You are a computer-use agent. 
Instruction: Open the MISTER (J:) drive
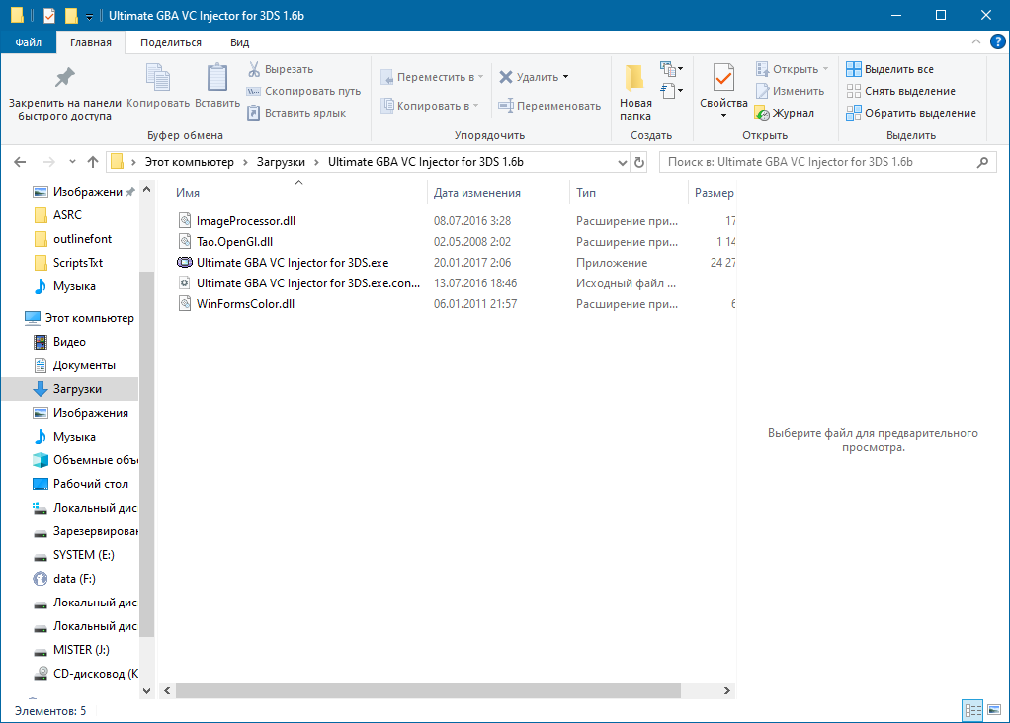coord(81,650)
